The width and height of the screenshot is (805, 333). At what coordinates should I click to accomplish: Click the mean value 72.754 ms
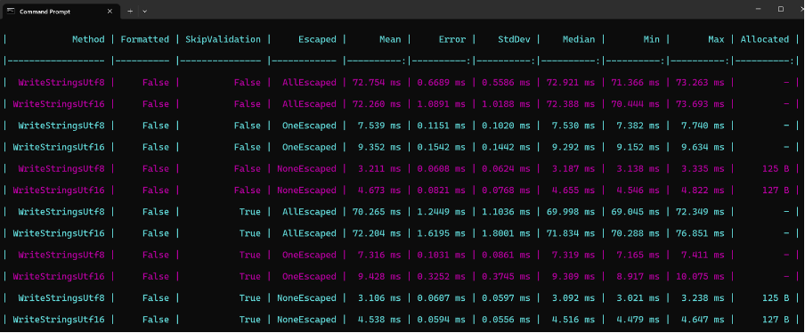pos(377,83)
